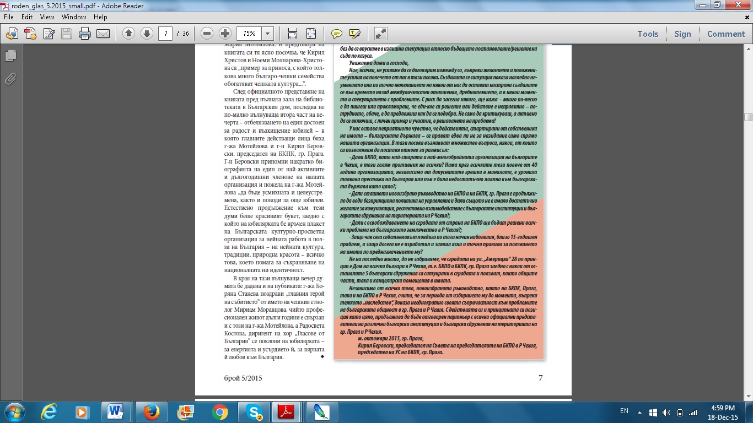Add a sticky note comment
Image resolution: width=753 pixels, height=423 pixels.
pos(336,34)
